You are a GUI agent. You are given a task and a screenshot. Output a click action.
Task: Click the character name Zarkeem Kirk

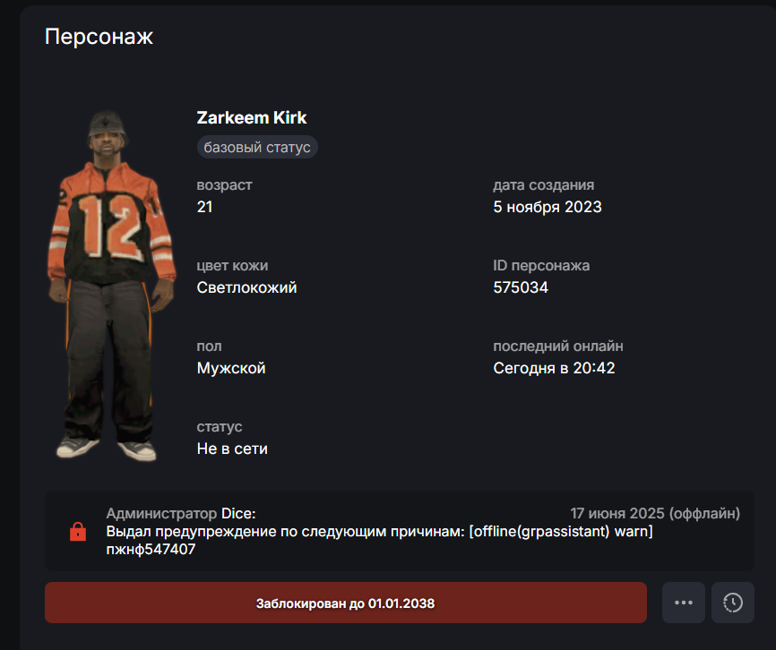(x=252, y=117)
